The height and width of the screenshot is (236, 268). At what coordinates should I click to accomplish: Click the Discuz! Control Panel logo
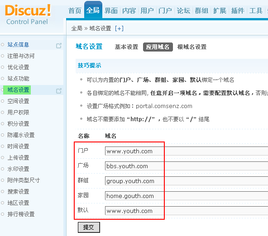(28, 14)
